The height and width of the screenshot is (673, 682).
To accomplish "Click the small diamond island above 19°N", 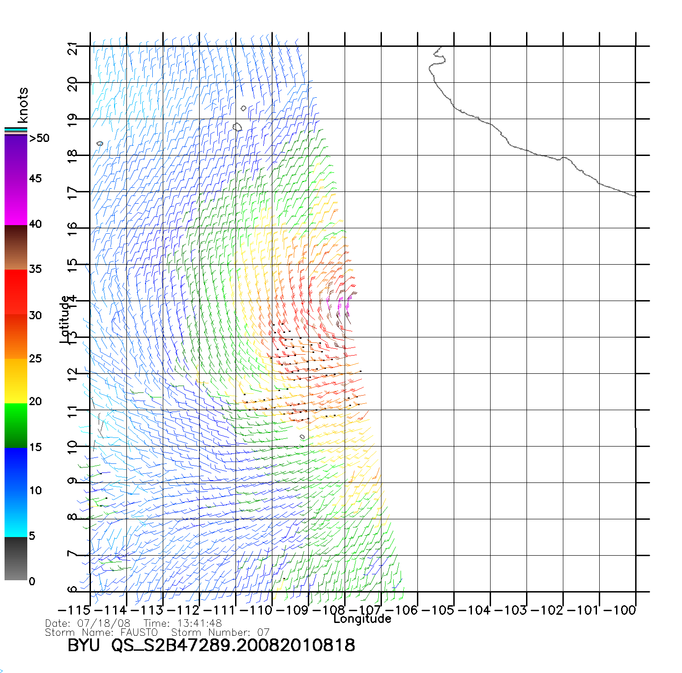I will 244,108.
